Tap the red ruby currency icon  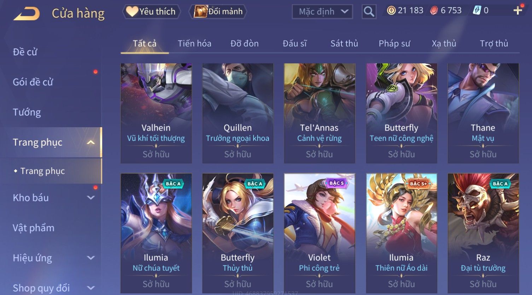point(434,11)
